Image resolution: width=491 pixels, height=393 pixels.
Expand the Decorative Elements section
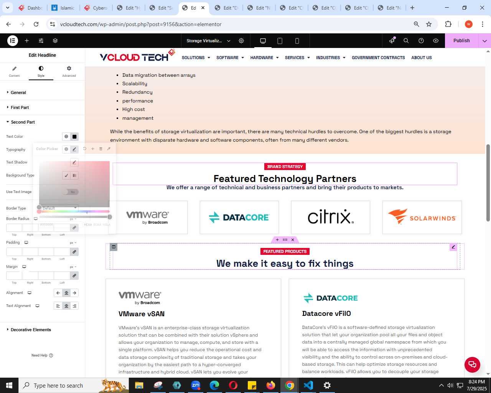pos(42,330)
